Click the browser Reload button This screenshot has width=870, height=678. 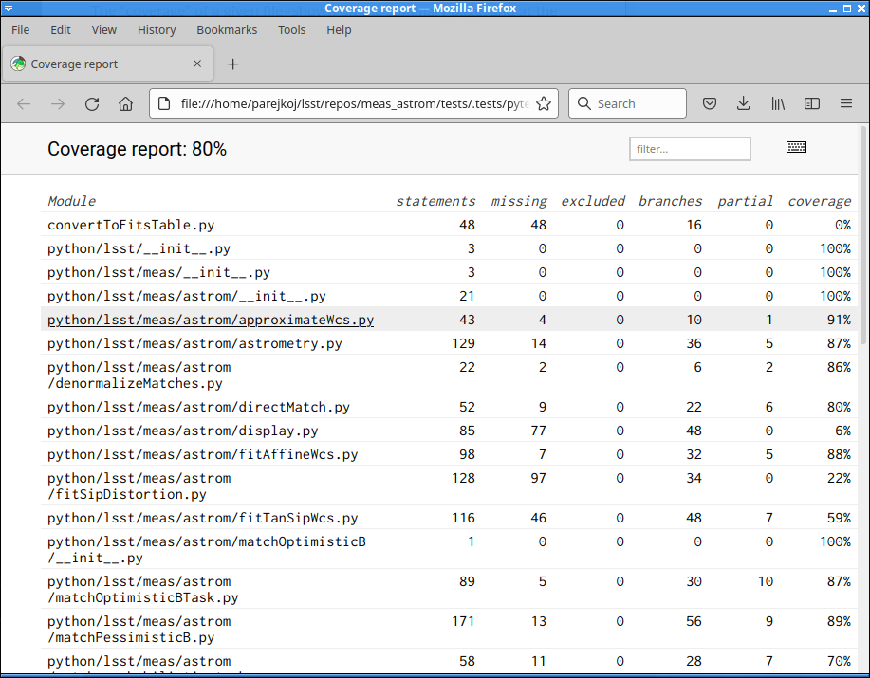[92, 104]
